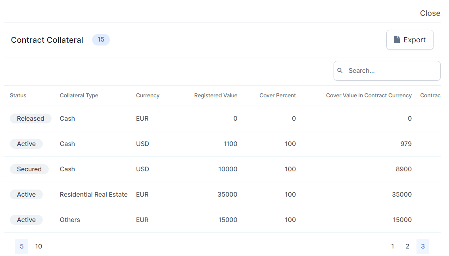Select current page 3 in pagination
This screenshot has width=449, height=256.
[x=422, y=247]
